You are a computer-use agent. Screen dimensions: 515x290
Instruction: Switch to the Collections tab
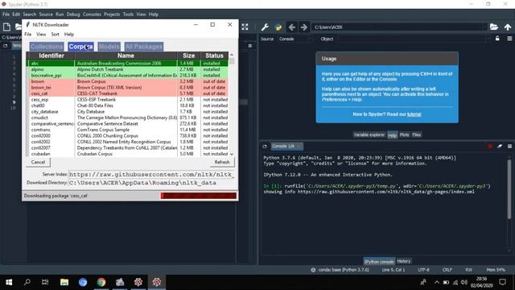click(x=47, y=47)
